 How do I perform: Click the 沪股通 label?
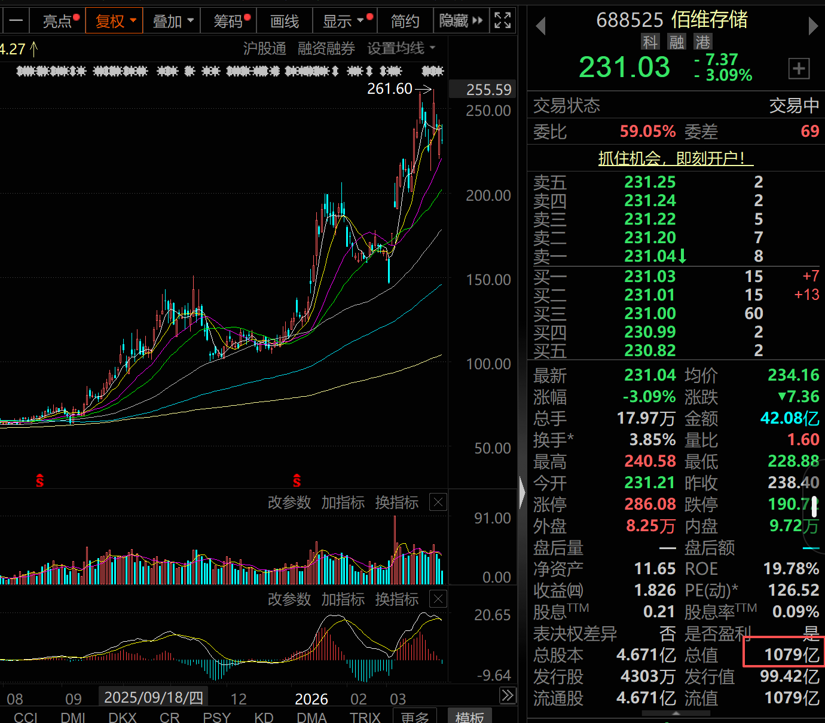[x=265, y=48]
